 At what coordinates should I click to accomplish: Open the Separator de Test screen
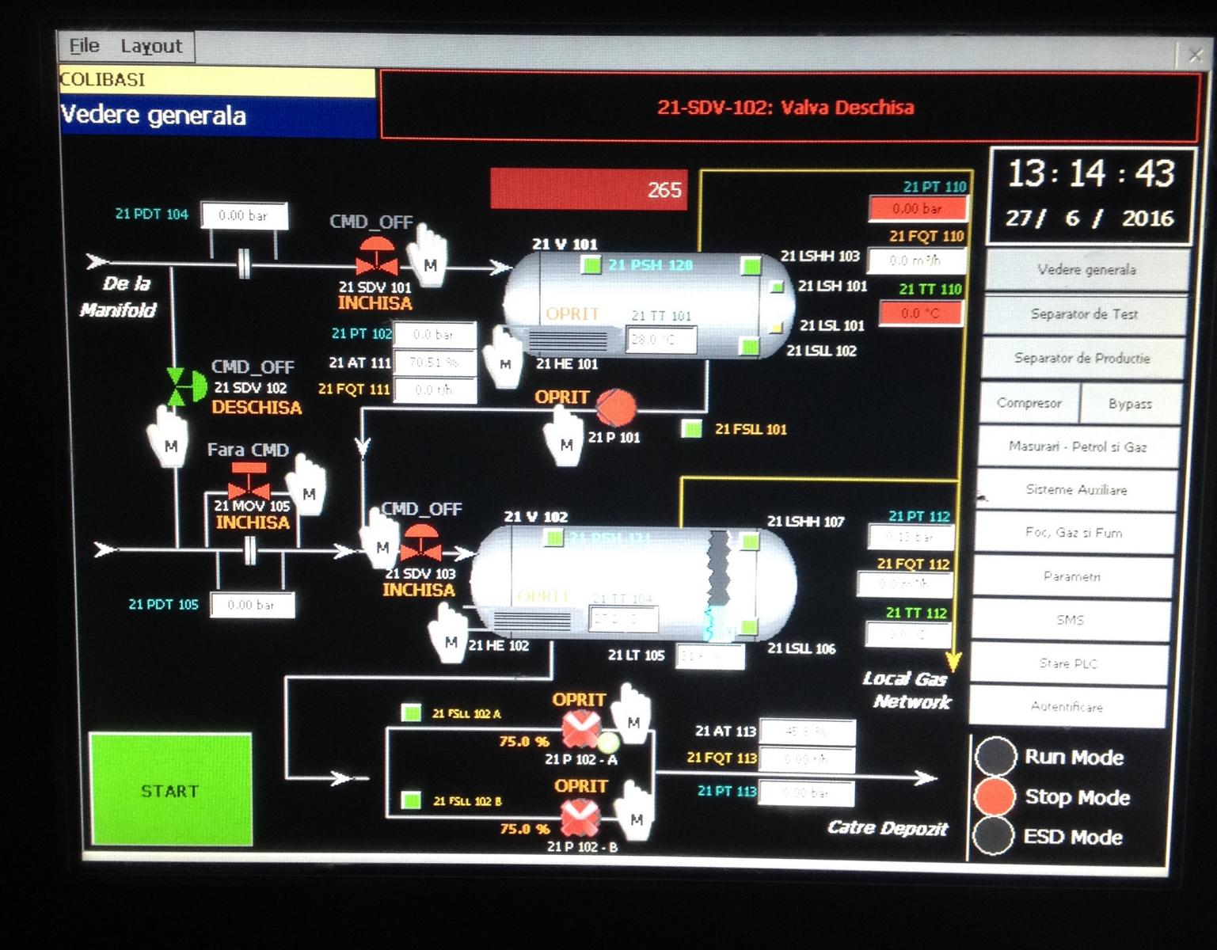[1084, 314]
